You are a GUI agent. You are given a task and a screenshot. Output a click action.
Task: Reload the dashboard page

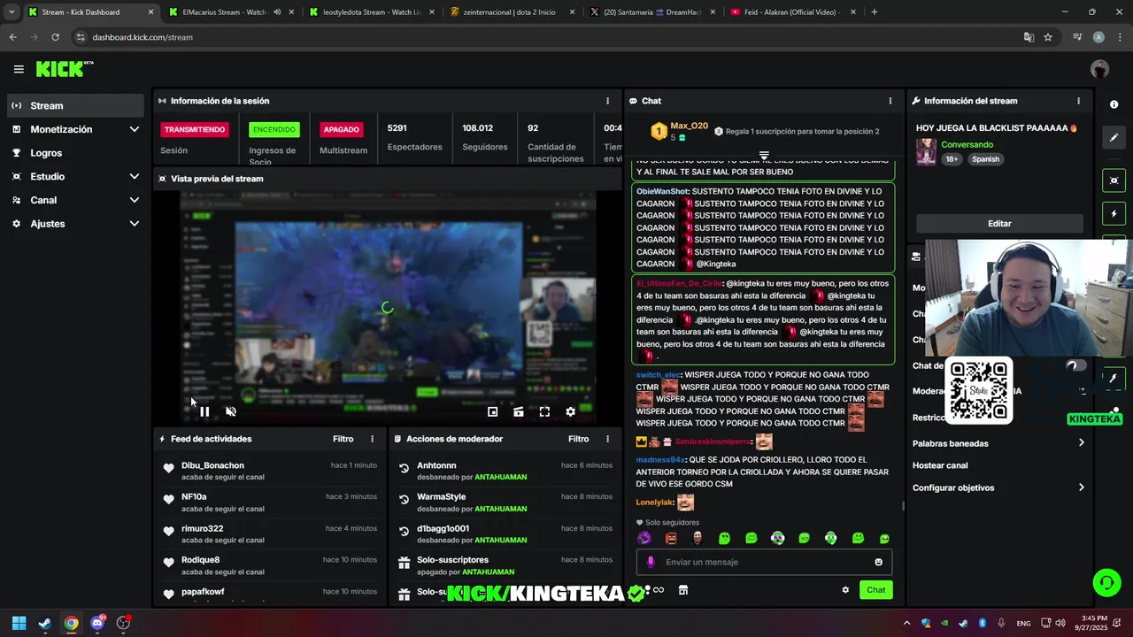click(x=55, y=37)
